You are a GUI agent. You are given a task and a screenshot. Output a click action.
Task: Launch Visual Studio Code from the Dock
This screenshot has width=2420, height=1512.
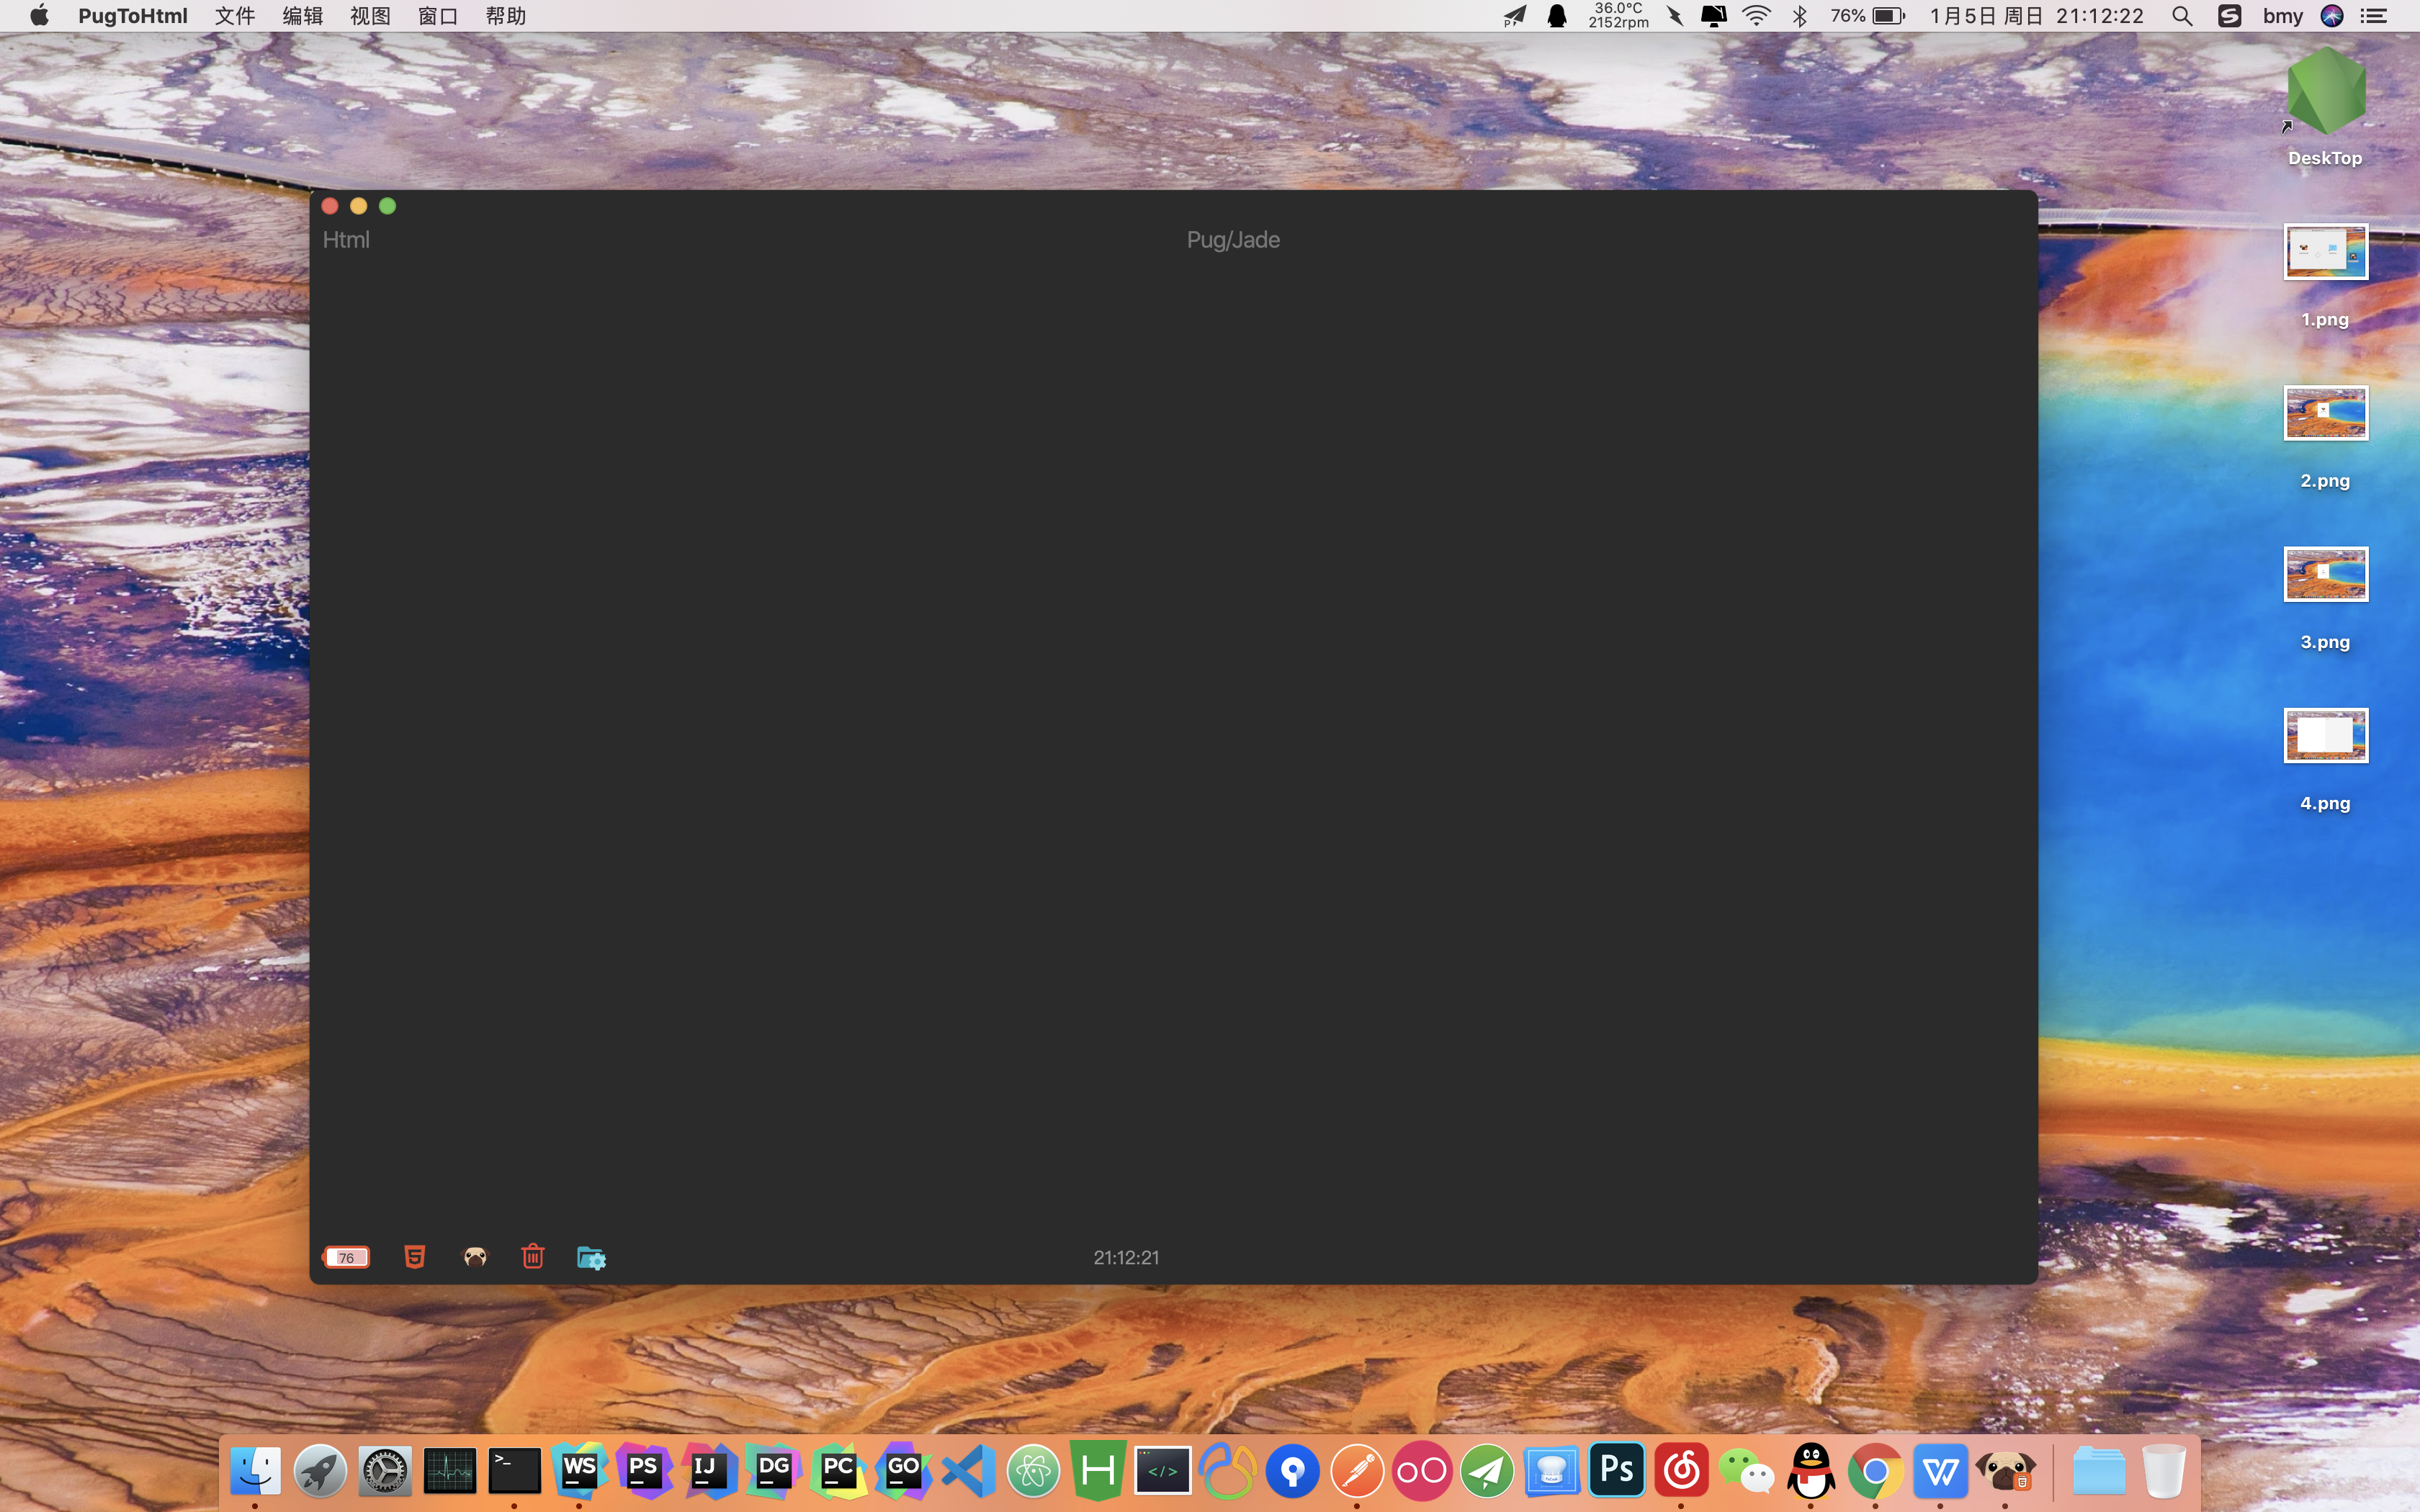[x=969, y=1471]
